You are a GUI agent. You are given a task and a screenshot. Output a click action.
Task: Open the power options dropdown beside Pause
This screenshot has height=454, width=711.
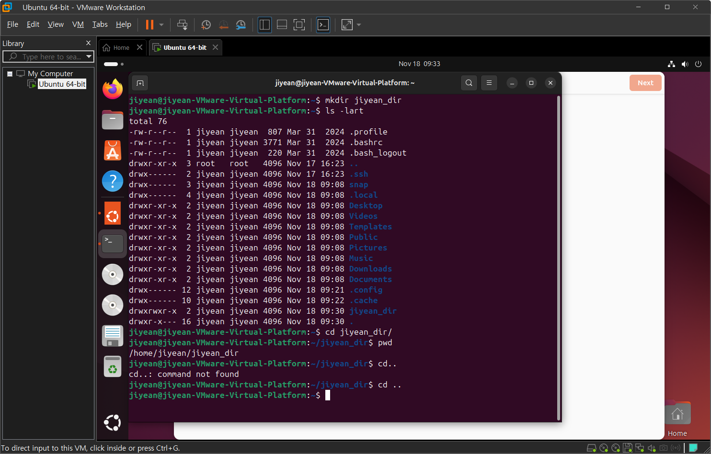(161, 24)
